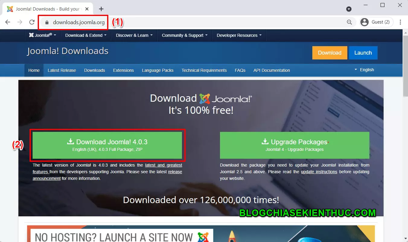Expand the Discover & Learn menu
The height and width of the screenshot is (242, 408).
(134, 35)
